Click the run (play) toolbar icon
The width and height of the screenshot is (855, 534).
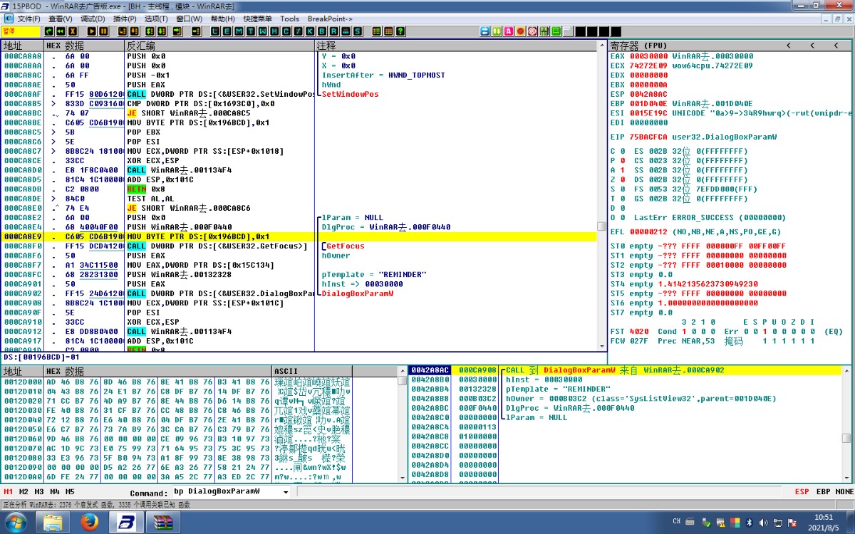click(92, 31)
